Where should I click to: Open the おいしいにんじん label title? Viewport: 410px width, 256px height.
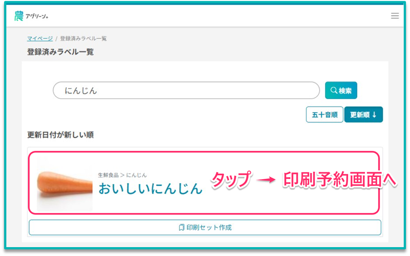click(x=150, y=188)
